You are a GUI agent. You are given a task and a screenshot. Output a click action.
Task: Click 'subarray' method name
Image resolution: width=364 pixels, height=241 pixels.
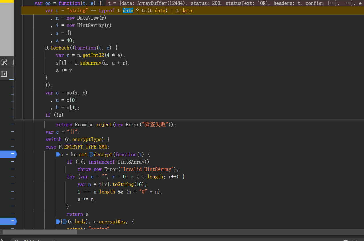point(91,63)
